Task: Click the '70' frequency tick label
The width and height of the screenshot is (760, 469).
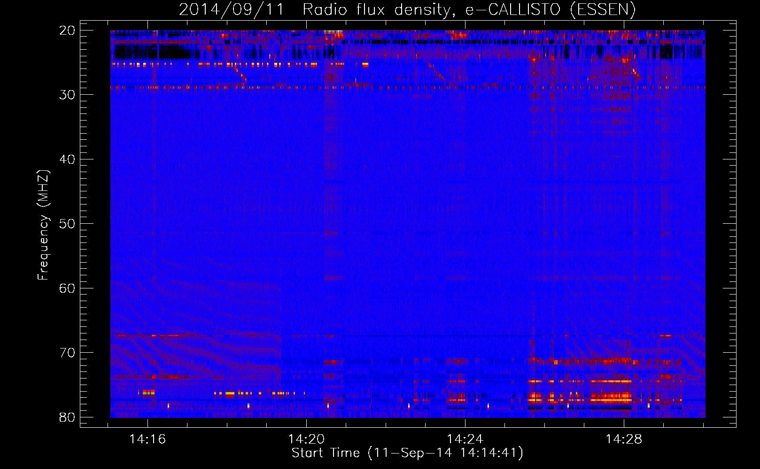Action: (x=68, y=353)
